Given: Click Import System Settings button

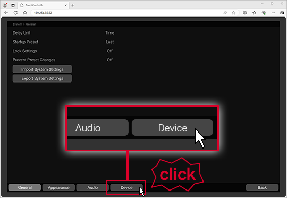Looking at the screenshot, I should [x=43, y=69].
